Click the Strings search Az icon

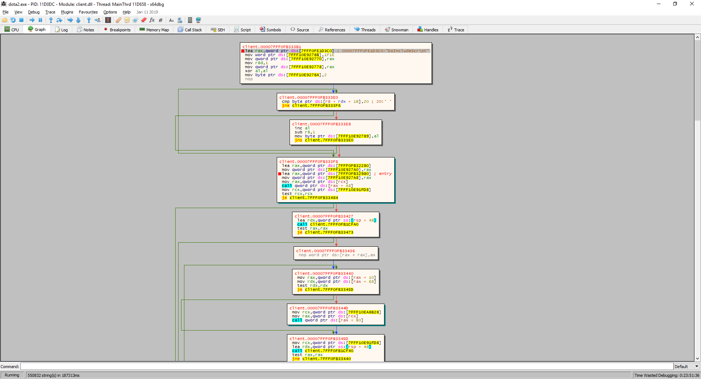tap(171, 20)
